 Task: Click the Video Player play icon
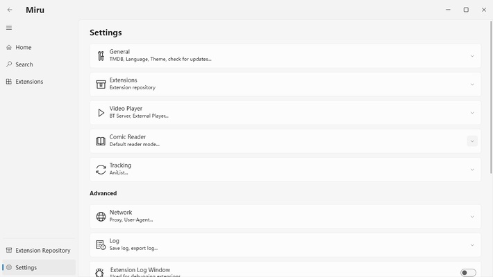(x=101, y=113)
